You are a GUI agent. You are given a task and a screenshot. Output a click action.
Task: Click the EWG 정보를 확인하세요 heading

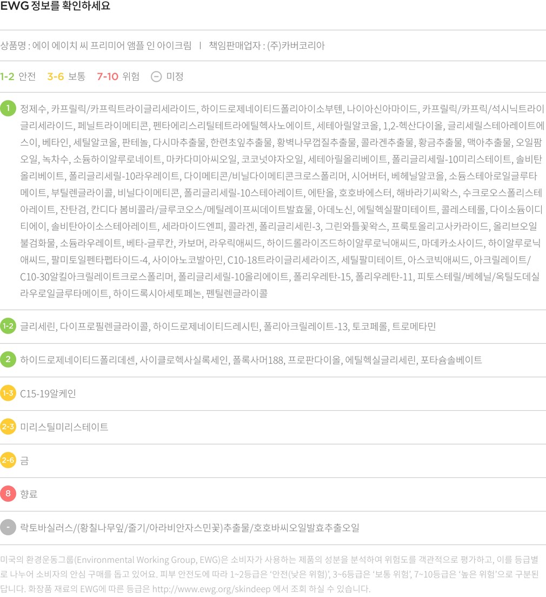[x=55, y=7]
